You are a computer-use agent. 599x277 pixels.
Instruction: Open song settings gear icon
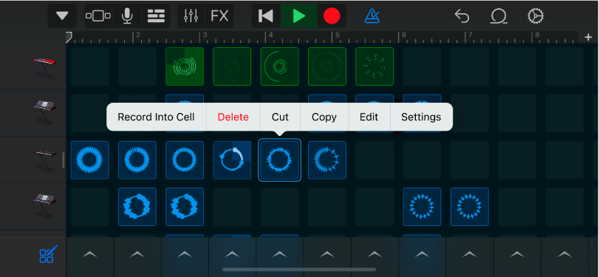(x=535, y=16)
